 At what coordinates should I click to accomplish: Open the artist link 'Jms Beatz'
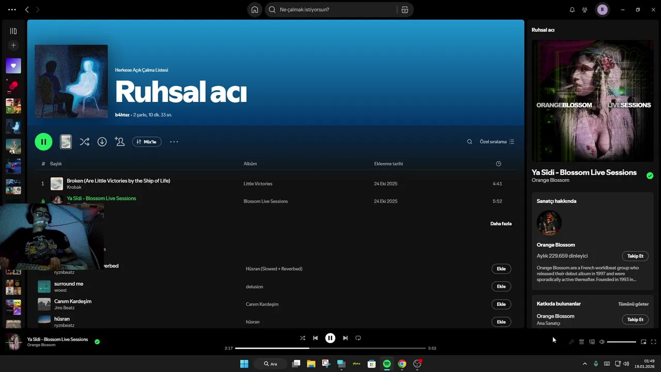(64, 308)
